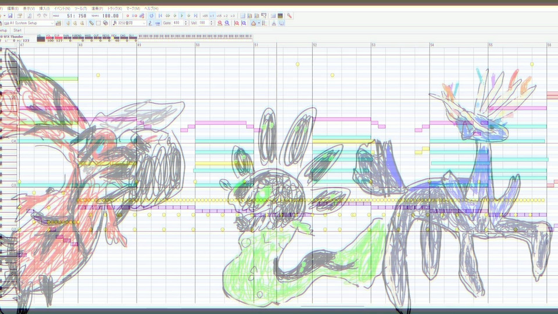Set playback speed to x1
This screenshot has width=558, height=314.
(212, 16)
